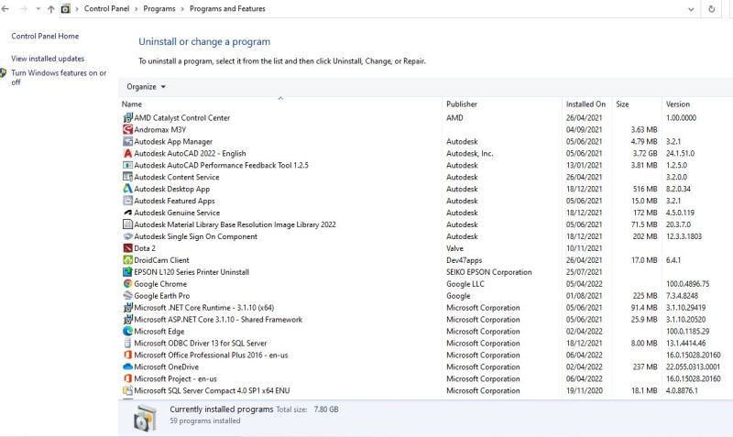
Task: Click the Autodesk Content Service icon
Action: pos(127,177)
